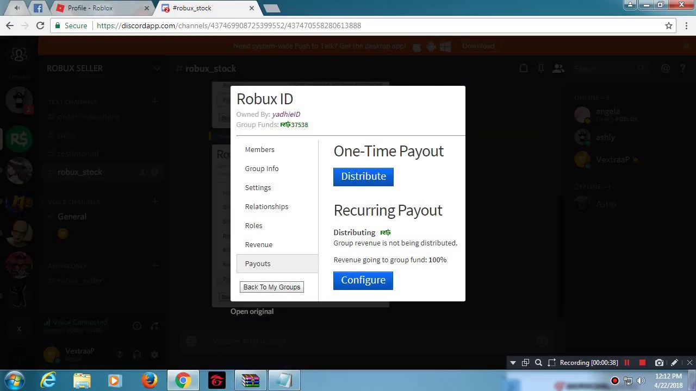The height and width of the screenshot is (391, 696).
Task: Open File Explorer from taskbar
Action: 82,380
